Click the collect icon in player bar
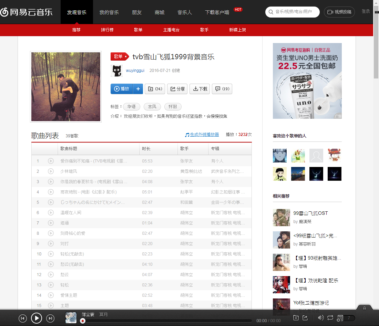379x326 pixels. click(296, 318)
